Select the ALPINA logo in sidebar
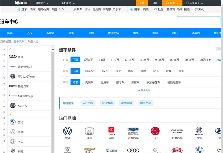The image size is (223, 153). (13, 106)
